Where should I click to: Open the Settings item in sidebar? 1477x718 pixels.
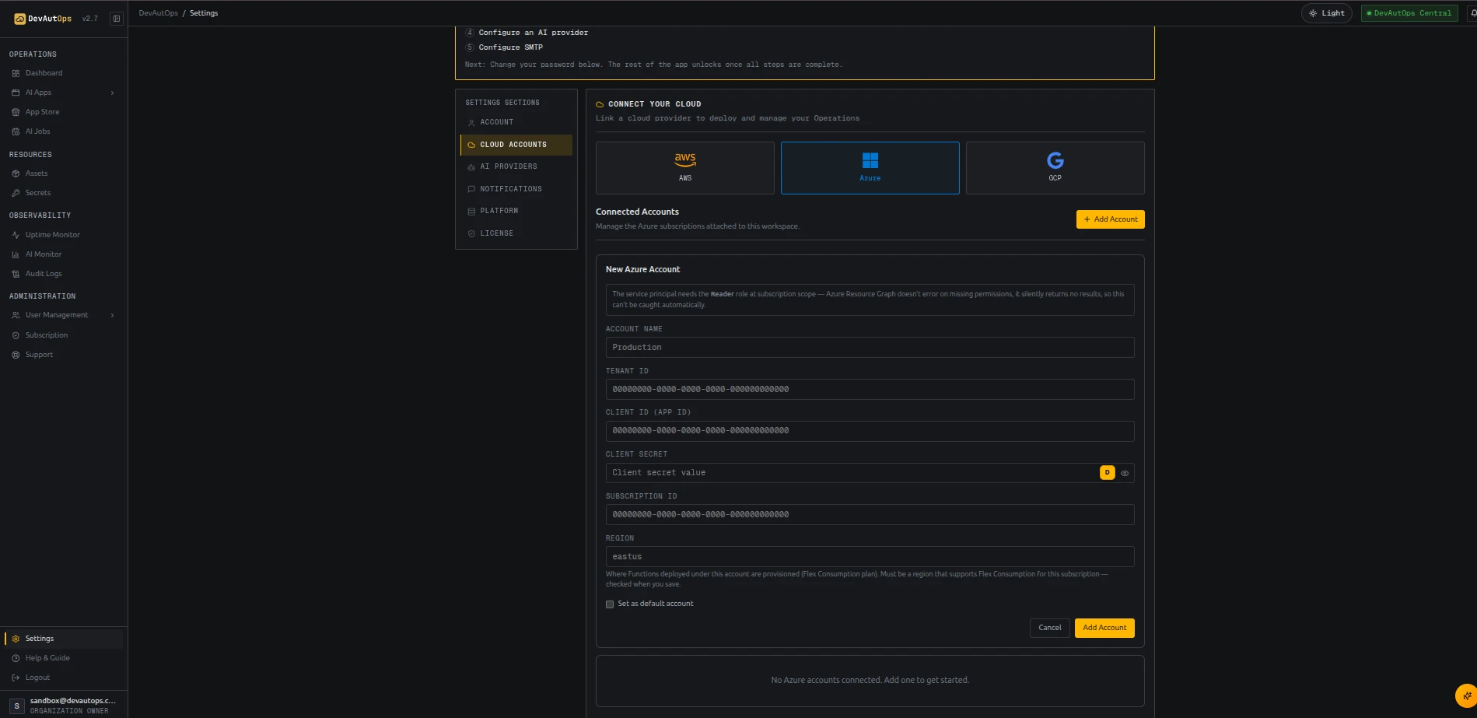pos(64,639)
